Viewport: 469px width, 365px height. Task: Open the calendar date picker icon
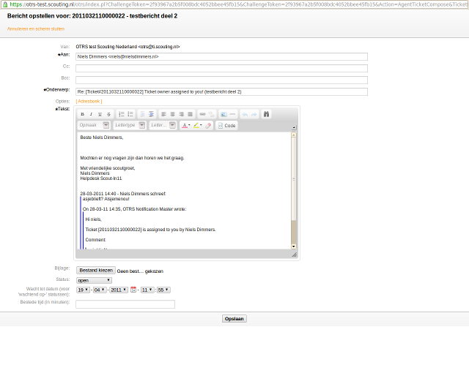click(133, 290)
